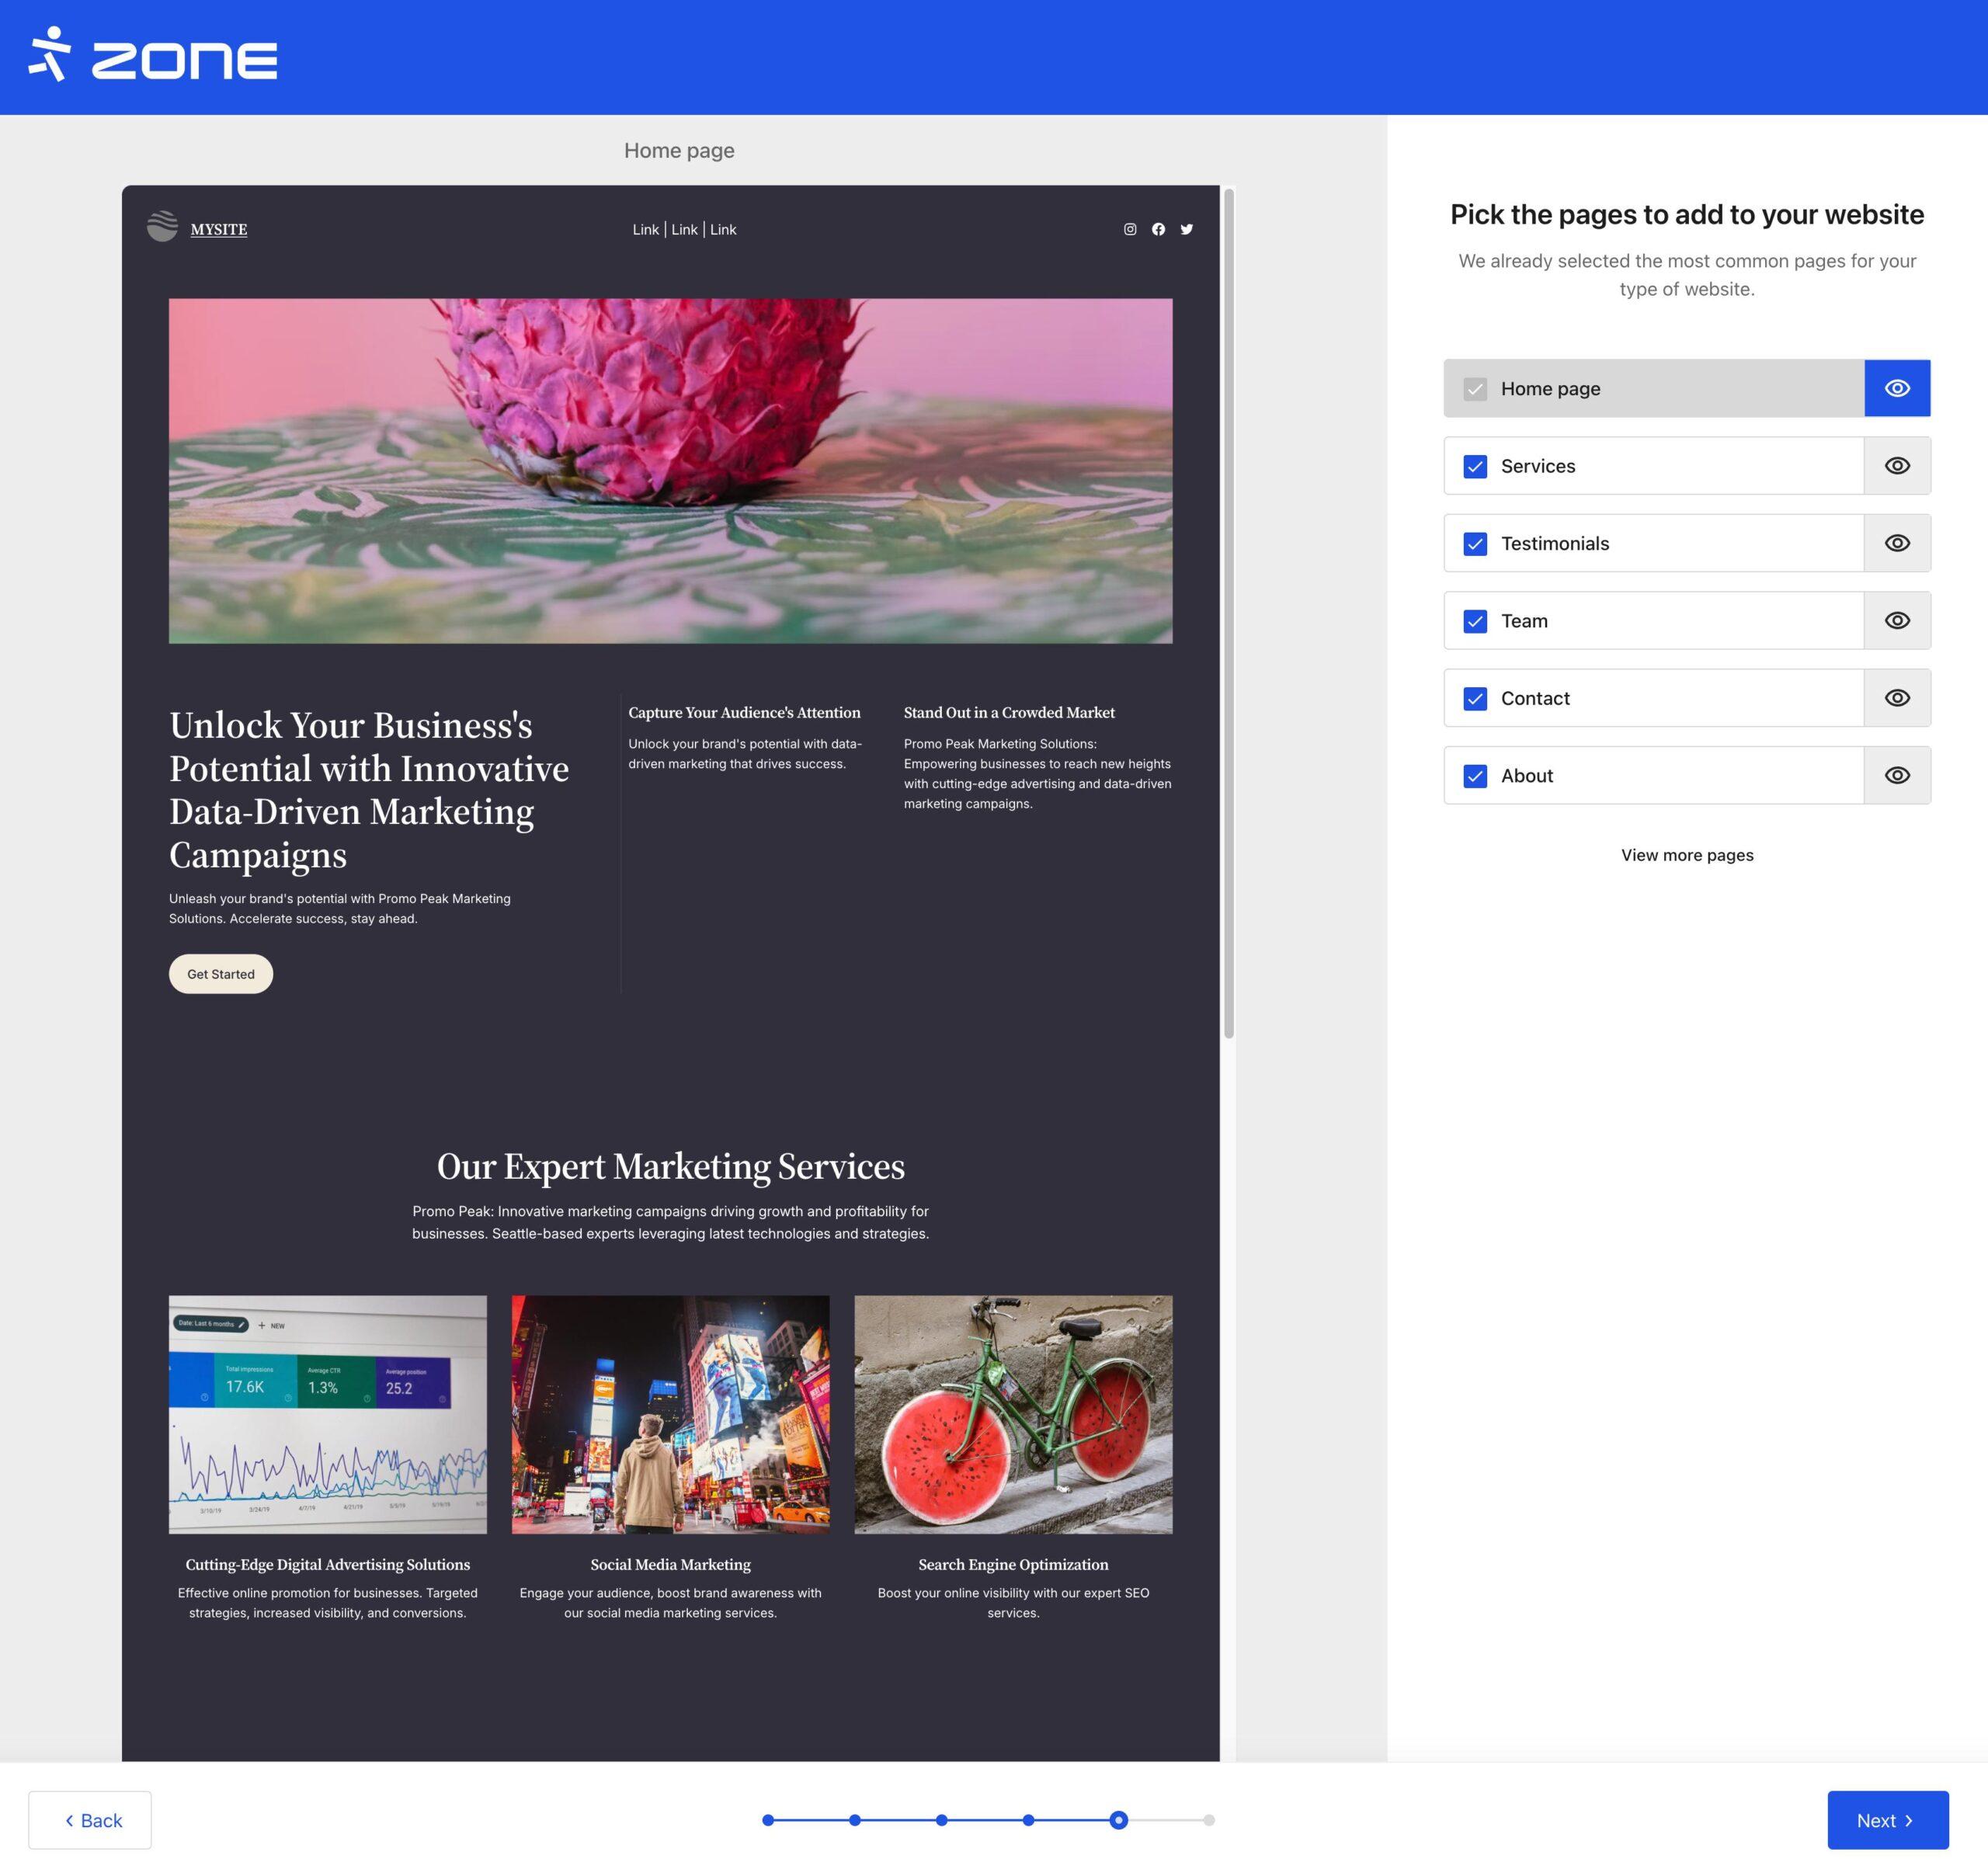Uncheck the Services page checkbox

pyautogui.click(x=1474, y=467)
